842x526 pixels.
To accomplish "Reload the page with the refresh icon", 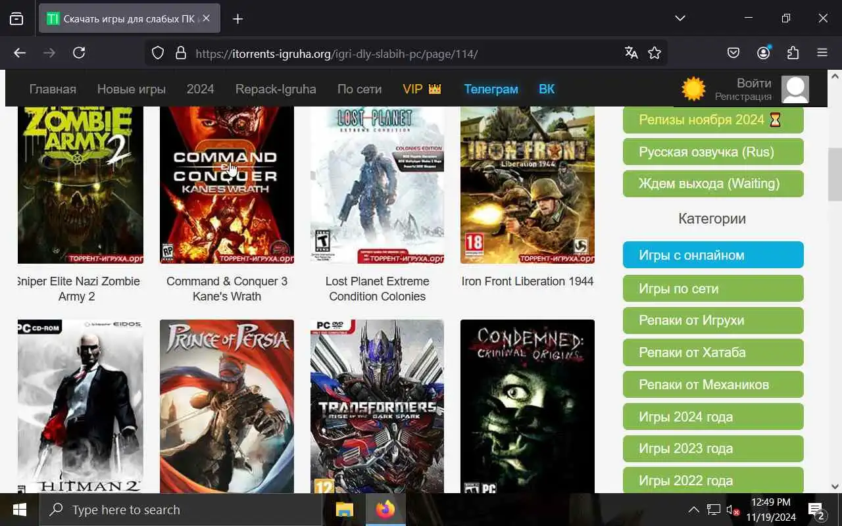I will pyautogui.click(x=79, y=53).
